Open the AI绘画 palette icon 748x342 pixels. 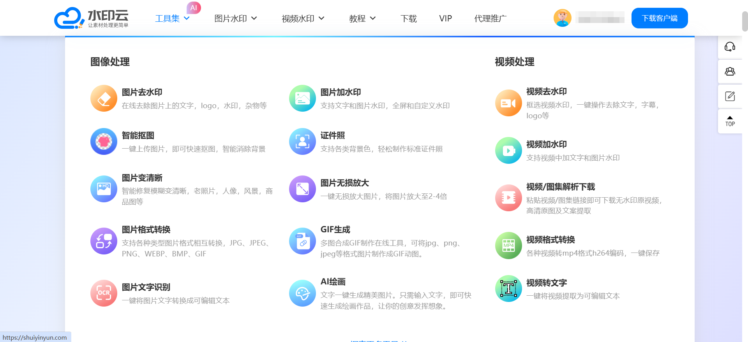click(x=302, y=293)
